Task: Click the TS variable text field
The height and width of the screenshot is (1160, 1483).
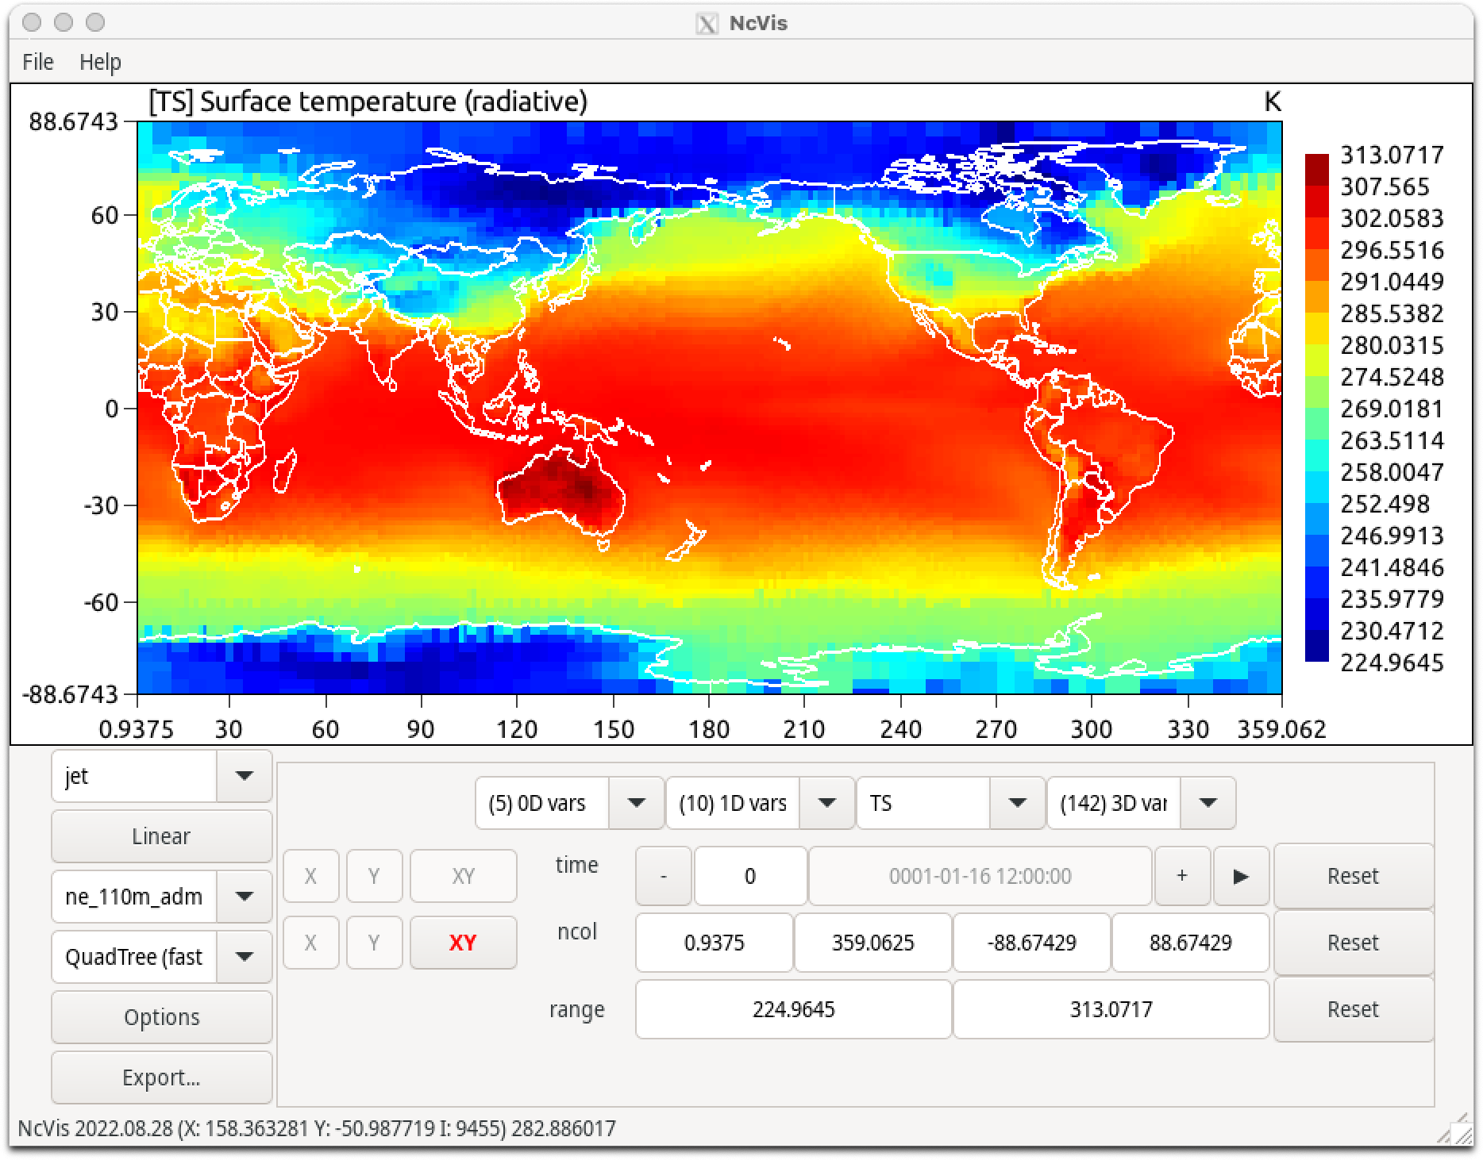Action: point(924,803)
